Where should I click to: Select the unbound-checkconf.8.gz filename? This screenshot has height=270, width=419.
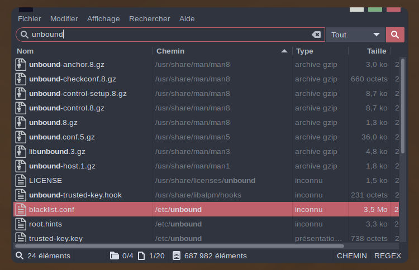point(73,79)
